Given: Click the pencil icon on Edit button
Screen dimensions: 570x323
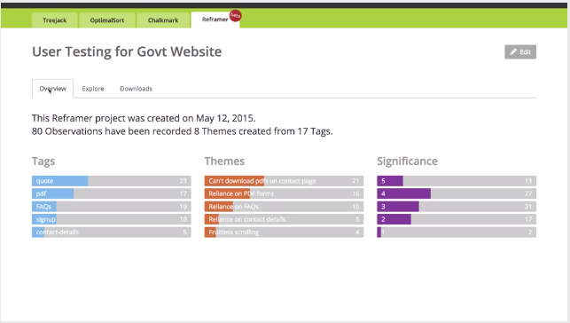Looking at the screenshot, I should (x=513, y=52).
